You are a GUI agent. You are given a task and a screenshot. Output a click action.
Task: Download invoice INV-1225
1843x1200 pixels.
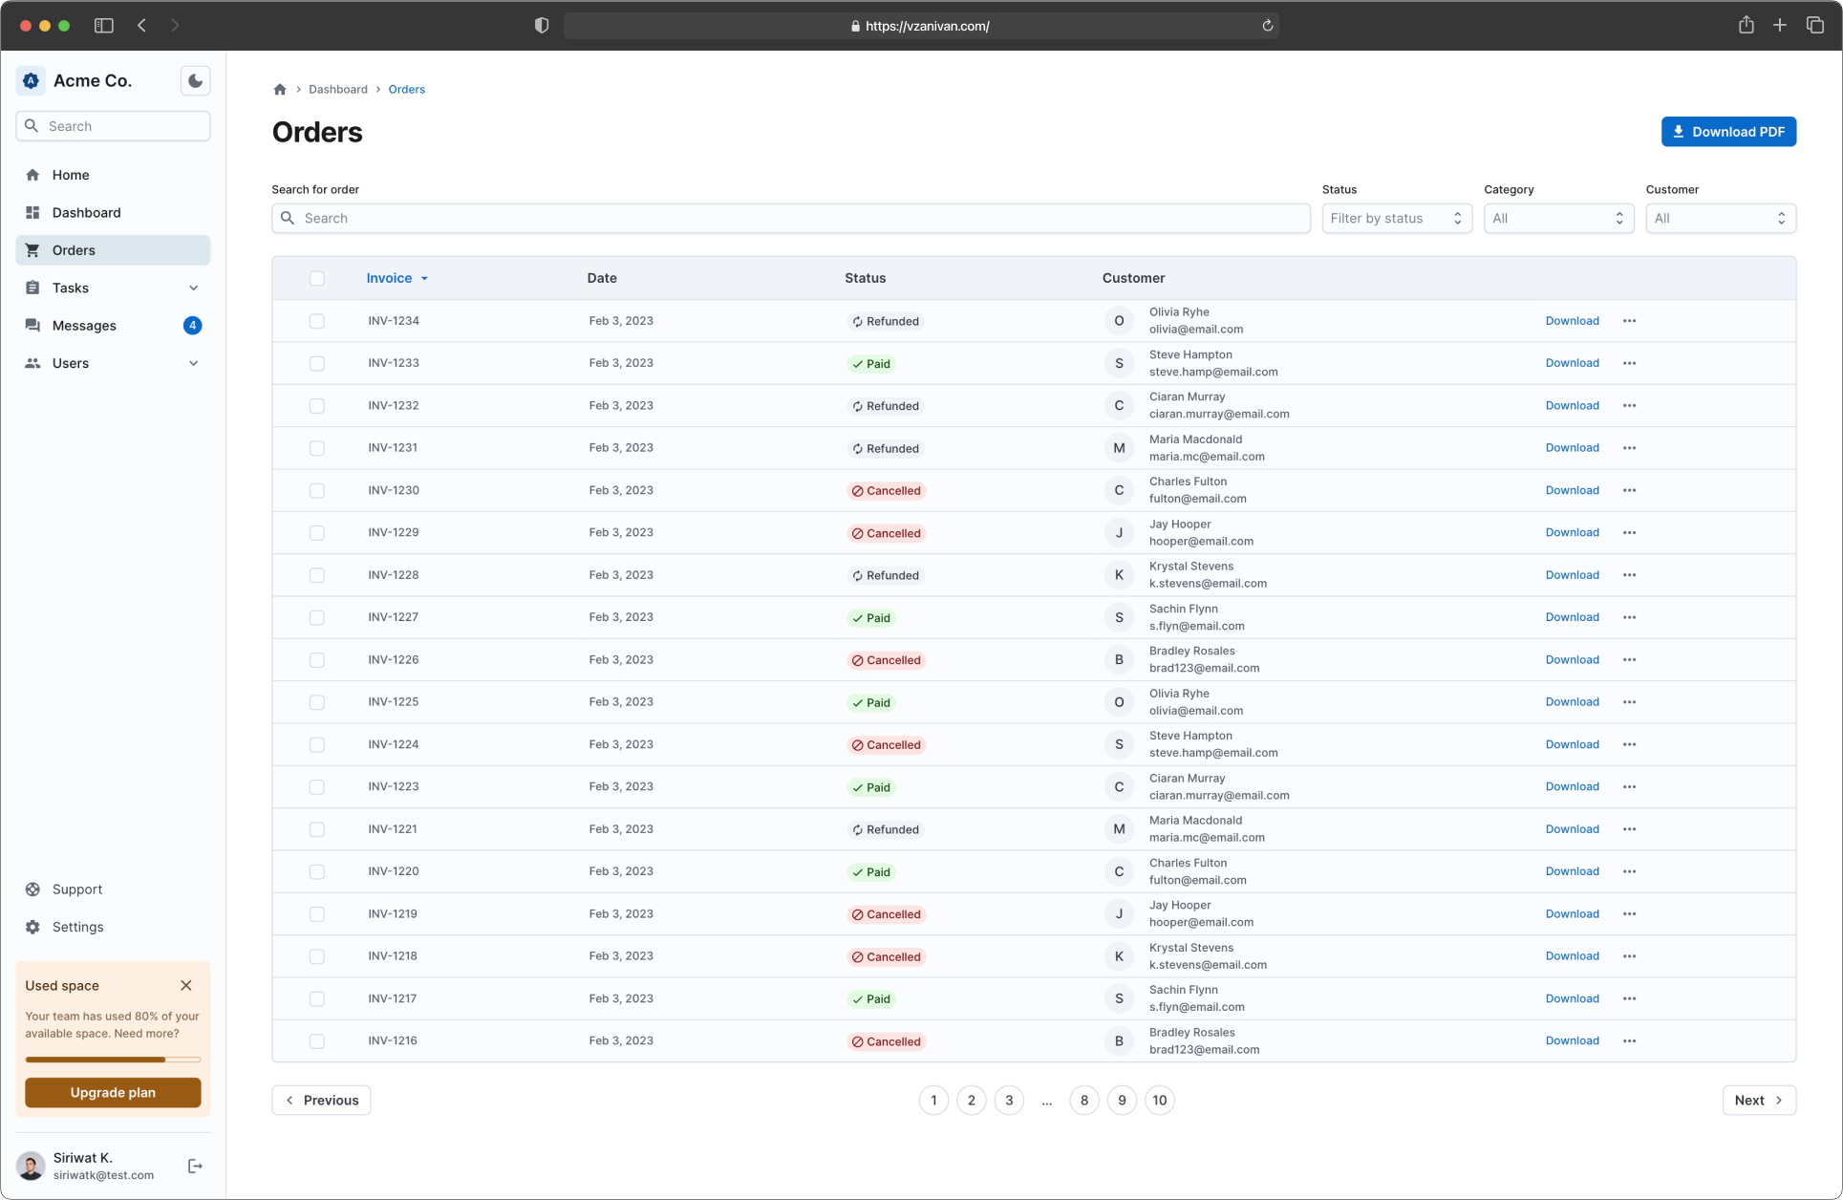pyautogui.click(x=1572, y=702)
